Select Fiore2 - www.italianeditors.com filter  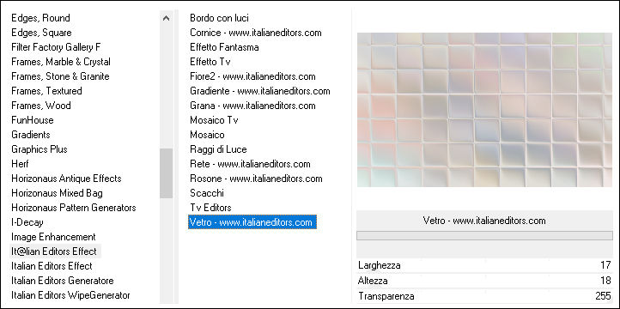point(252,76)
